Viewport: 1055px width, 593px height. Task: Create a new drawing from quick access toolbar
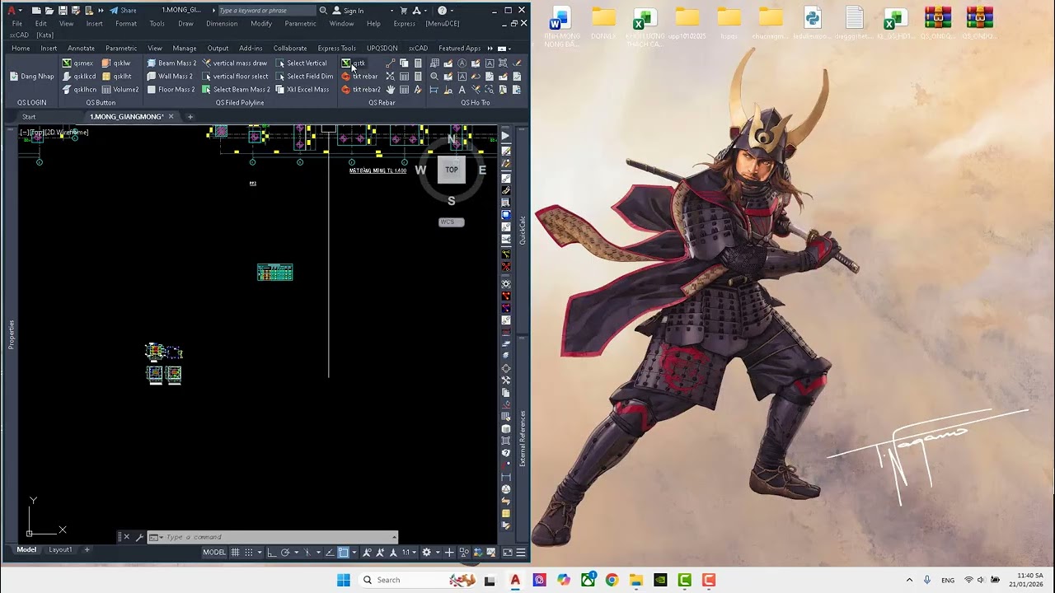[x=36, y=11]
